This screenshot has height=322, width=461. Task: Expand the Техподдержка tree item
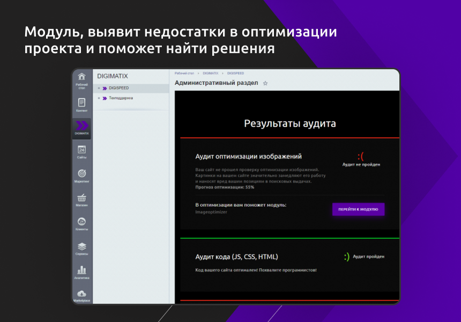coord(106,98)
